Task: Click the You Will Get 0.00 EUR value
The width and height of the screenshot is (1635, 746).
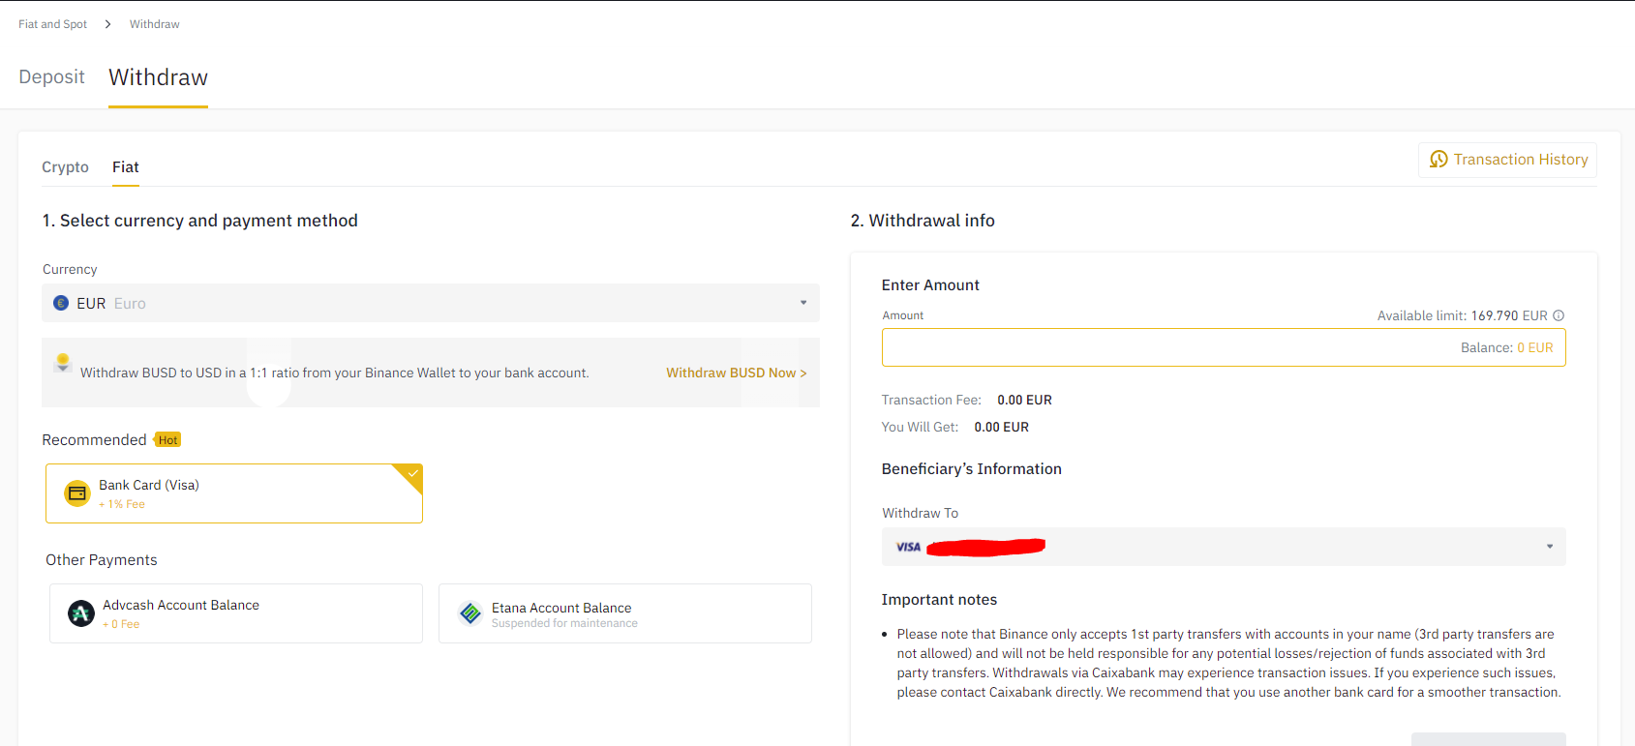Action: pos(1001,427)
